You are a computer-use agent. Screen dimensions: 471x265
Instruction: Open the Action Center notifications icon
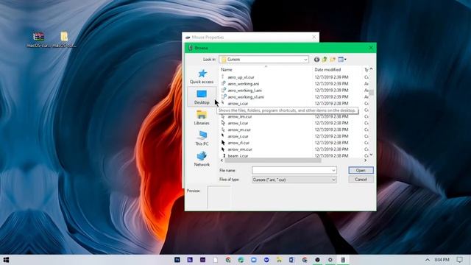click(x=459, y=260)
